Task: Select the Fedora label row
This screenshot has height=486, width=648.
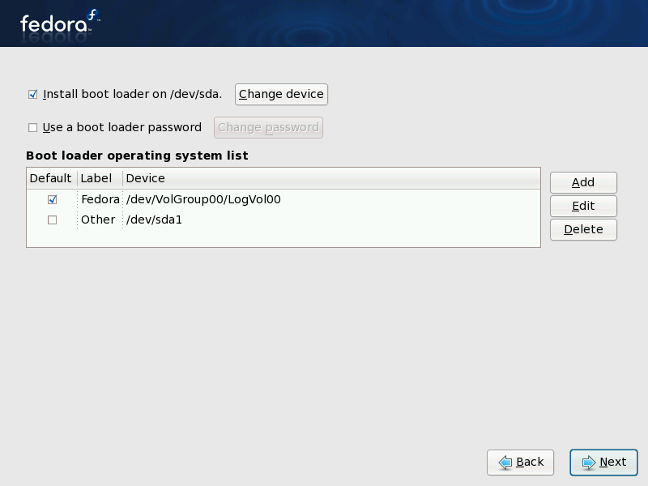Action: pos(100,199)
